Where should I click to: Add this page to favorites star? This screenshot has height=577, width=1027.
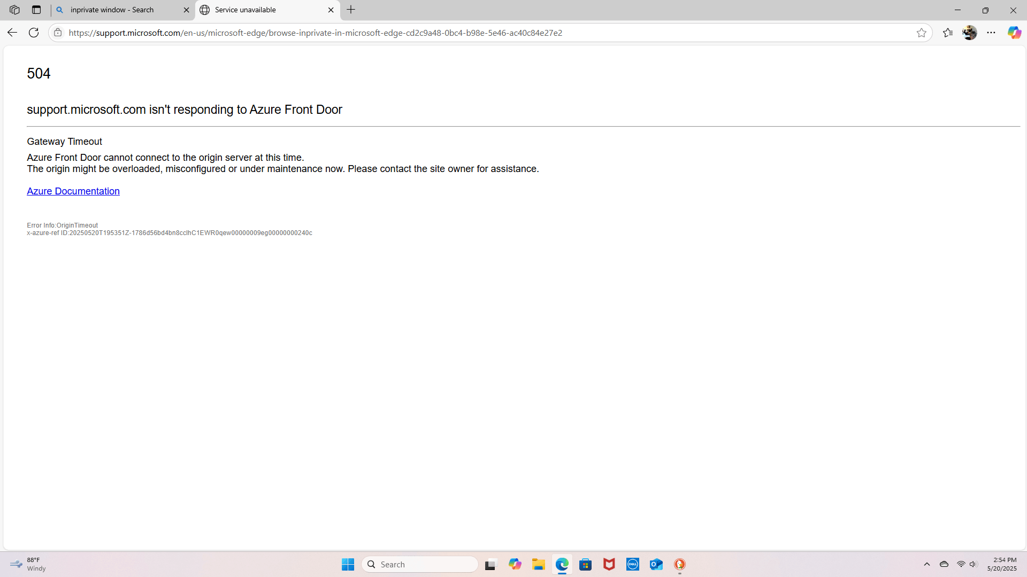pos(921,33)
